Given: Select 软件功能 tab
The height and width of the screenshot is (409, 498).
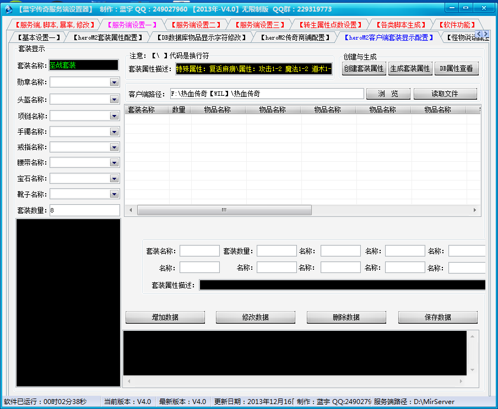Looking at the screenshot, I should coord(457,25).
